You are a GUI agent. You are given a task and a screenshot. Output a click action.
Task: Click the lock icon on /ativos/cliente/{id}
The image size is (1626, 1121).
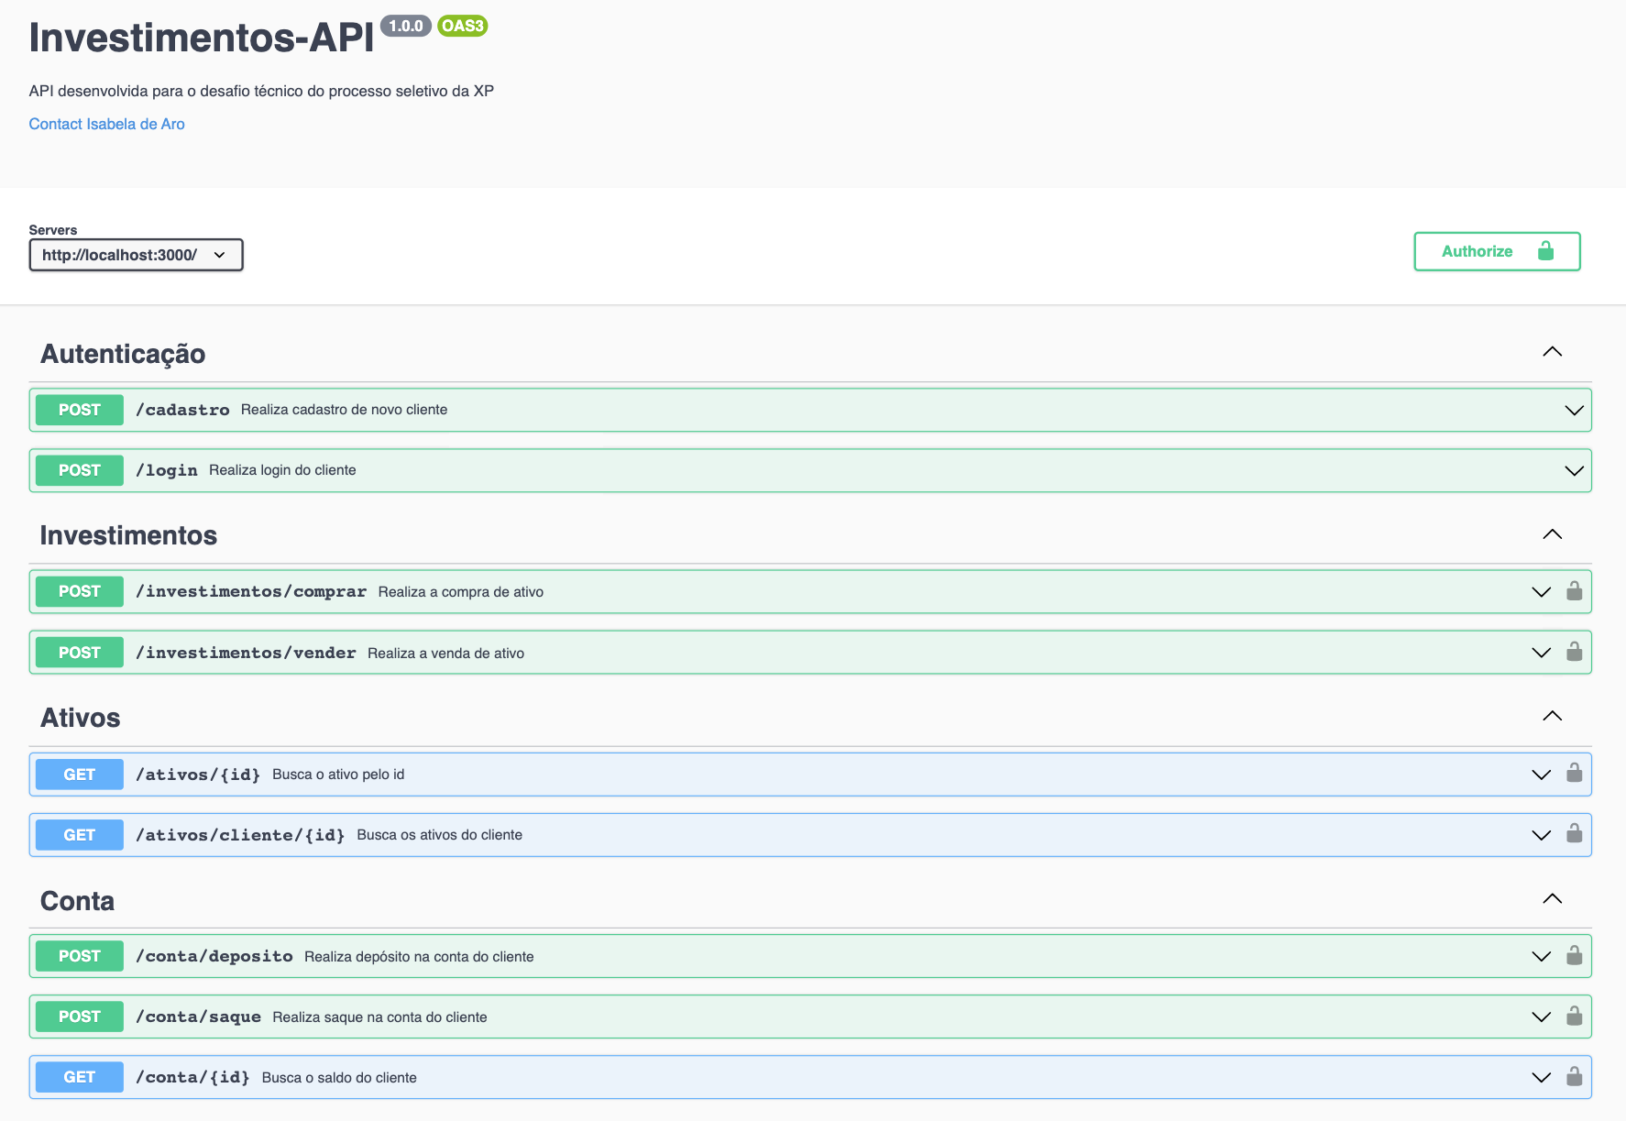coord(1575,834)
